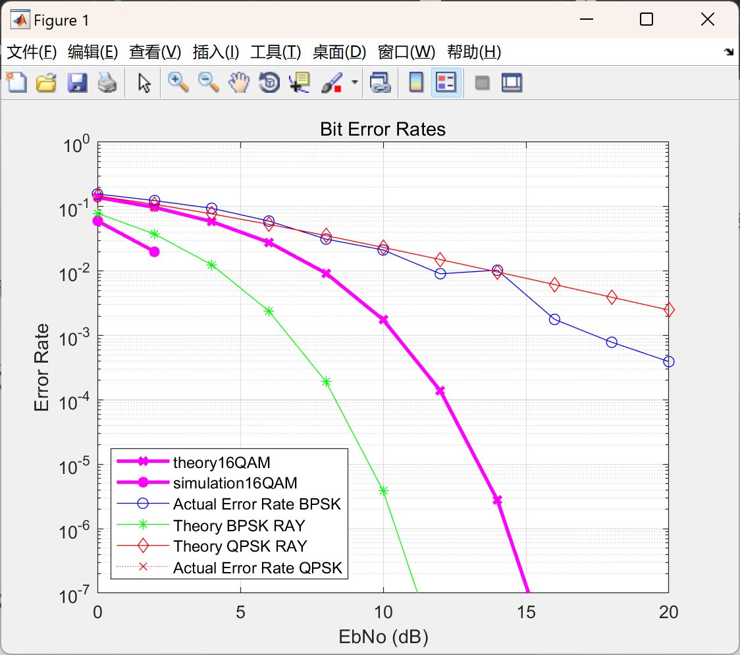
Task: Maximize the Figure 1 window
Action: coord(646,19)
